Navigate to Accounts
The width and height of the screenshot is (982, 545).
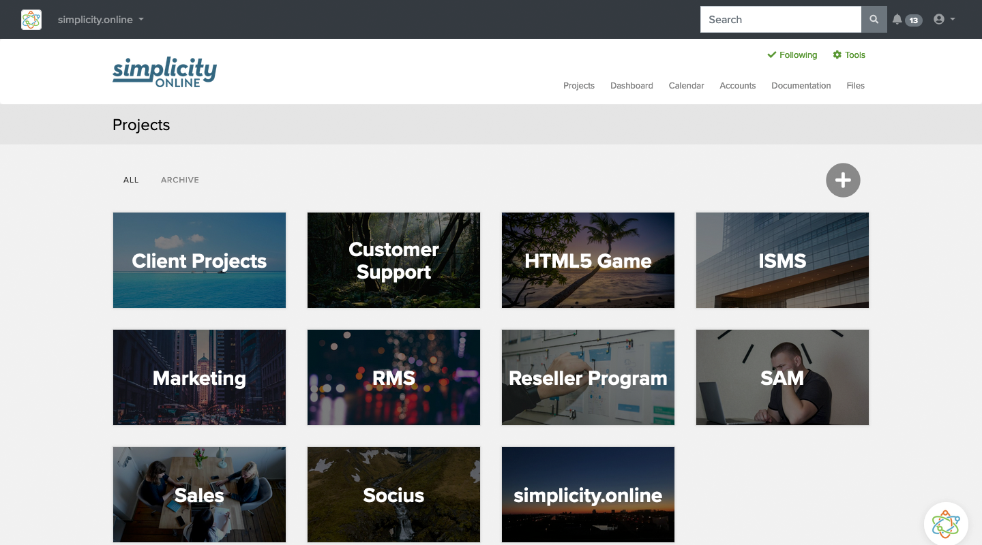click(738, 86)
